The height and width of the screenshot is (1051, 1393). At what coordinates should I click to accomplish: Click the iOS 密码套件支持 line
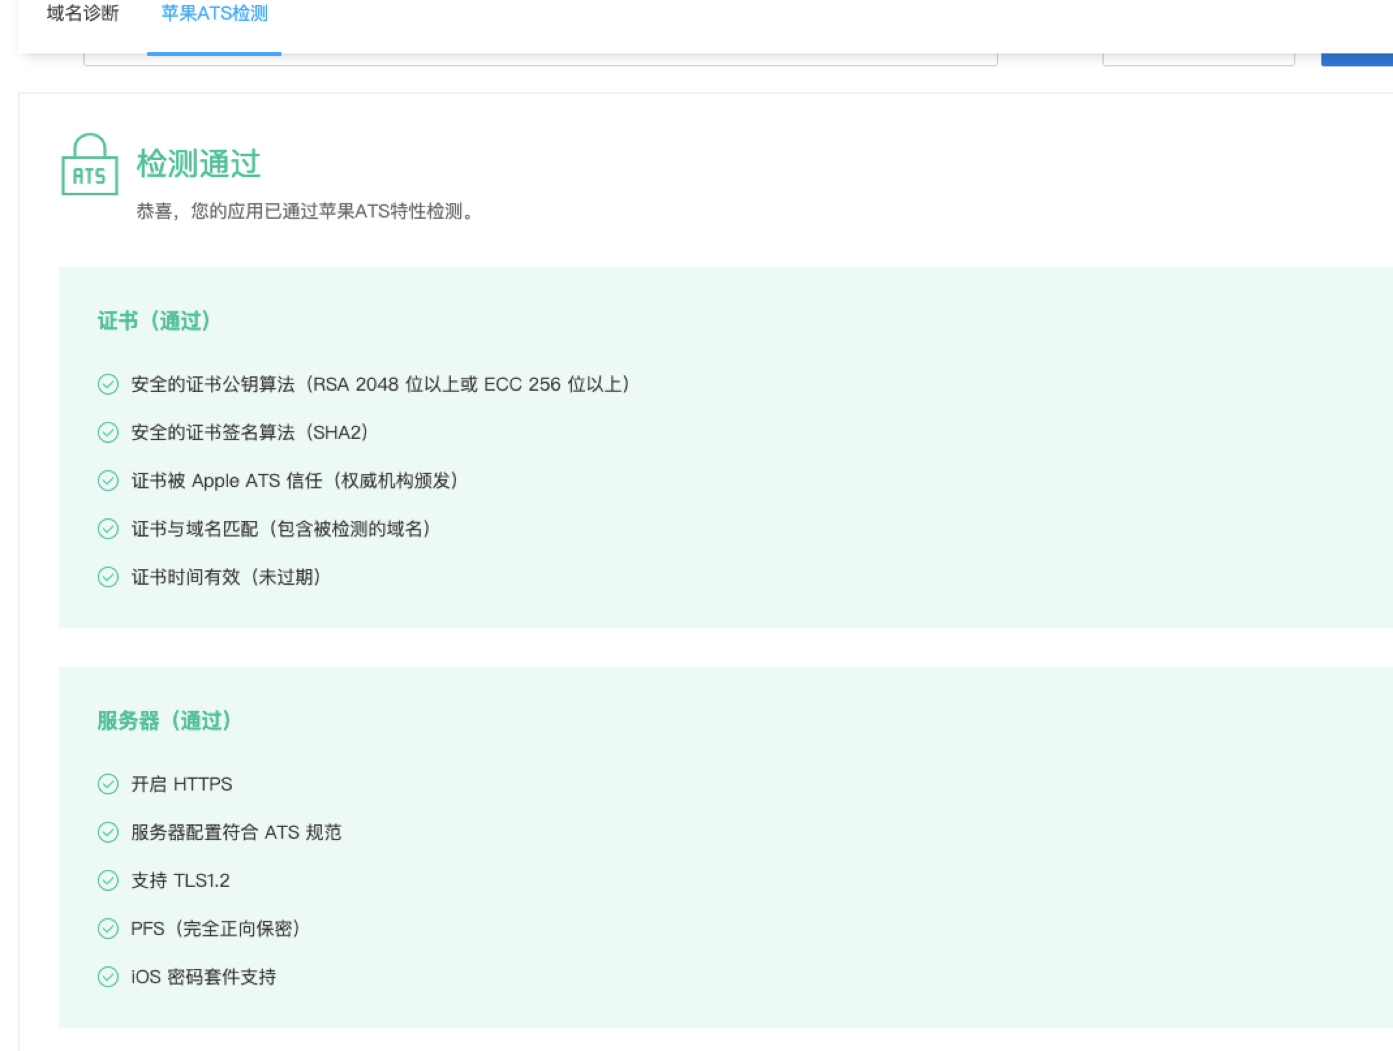pos(204,977)
